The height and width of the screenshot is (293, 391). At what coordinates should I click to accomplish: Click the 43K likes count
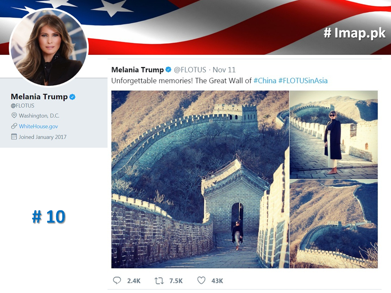click(x=217, y=281)
